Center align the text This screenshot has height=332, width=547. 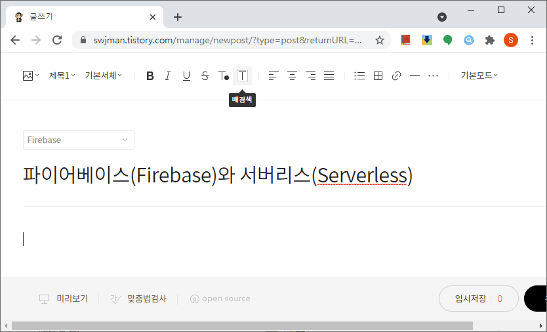click(x=292, y=75)
